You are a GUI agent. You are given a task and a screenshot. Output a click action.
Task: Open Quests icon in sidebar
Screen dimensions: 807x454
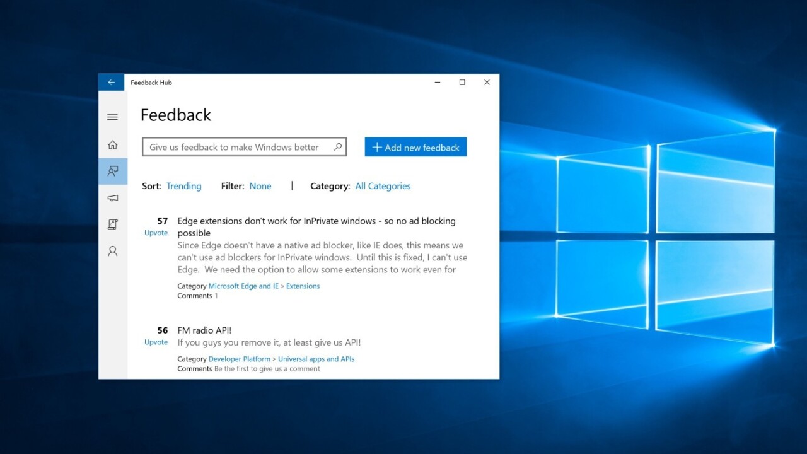[x=112, y=224]
